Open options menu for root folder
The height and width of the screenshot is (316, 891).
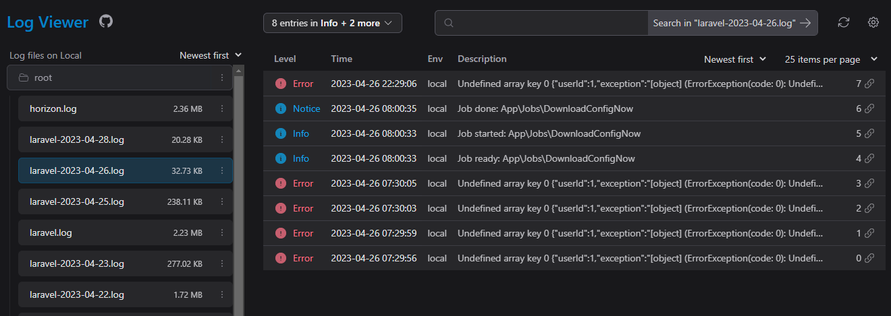pyautogui.click(x=222, y=77)
